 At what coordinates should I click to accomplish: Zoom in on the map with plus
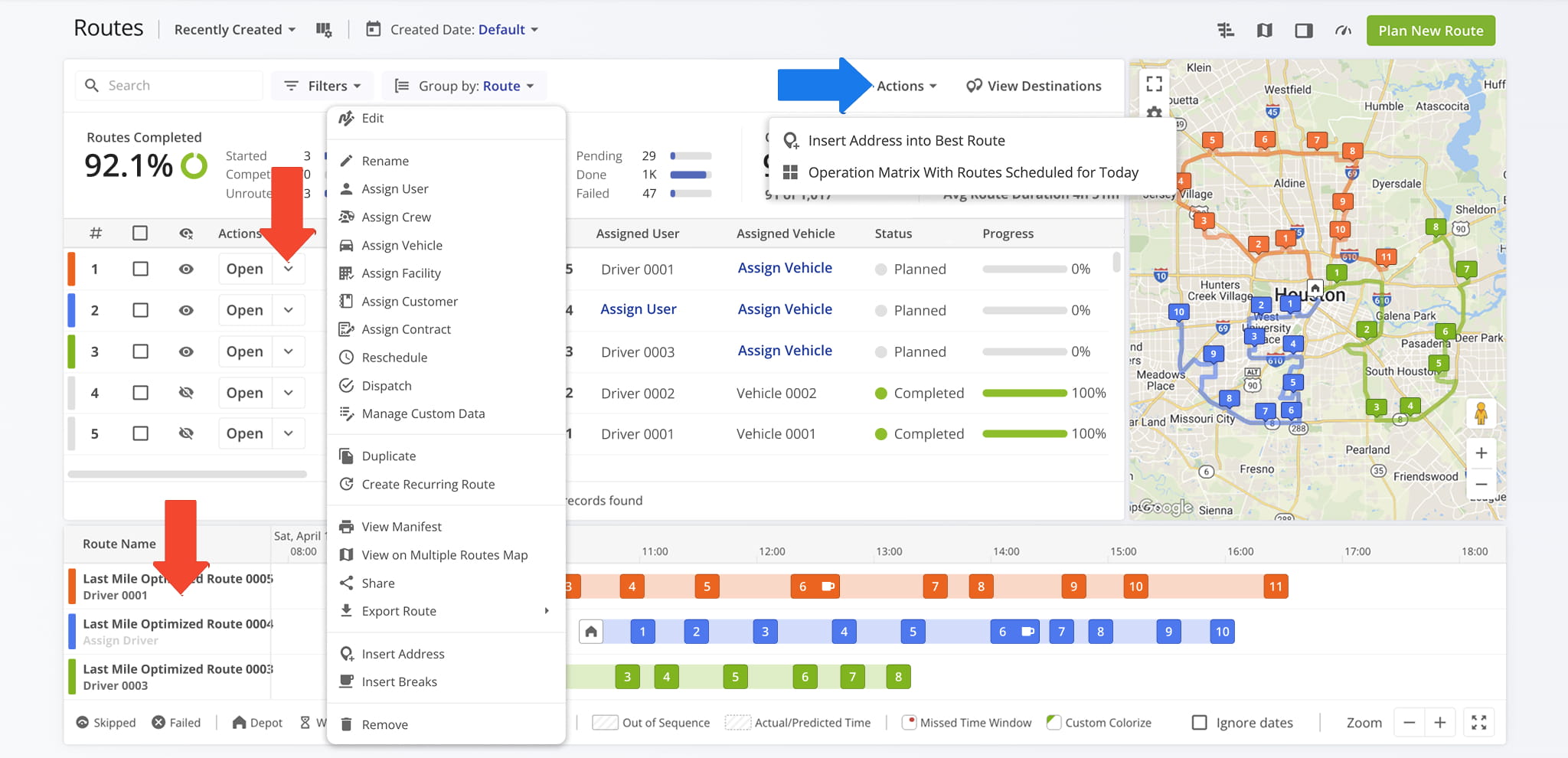tap(1481, 453)
